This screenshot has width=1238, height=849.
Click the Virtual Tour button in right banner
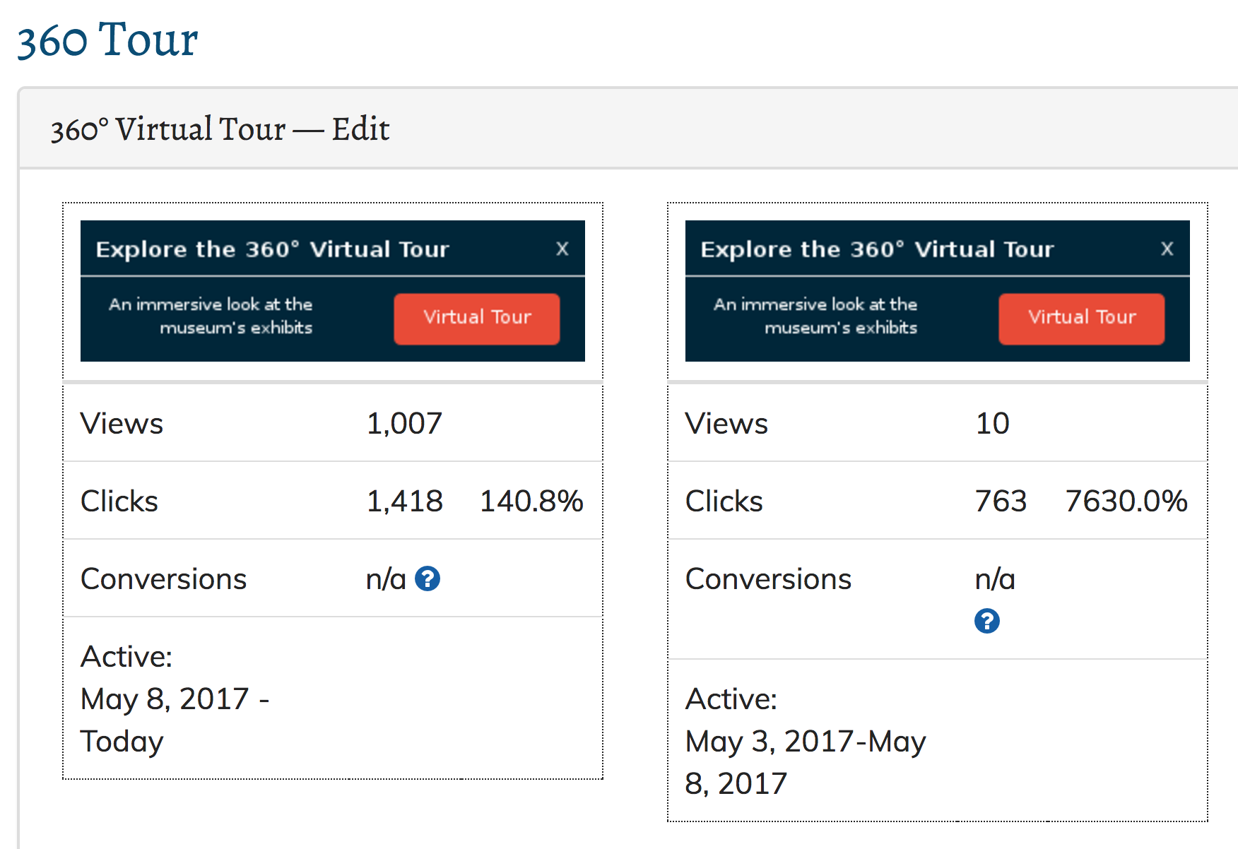pyautogui.click(x=1082, y=319)
